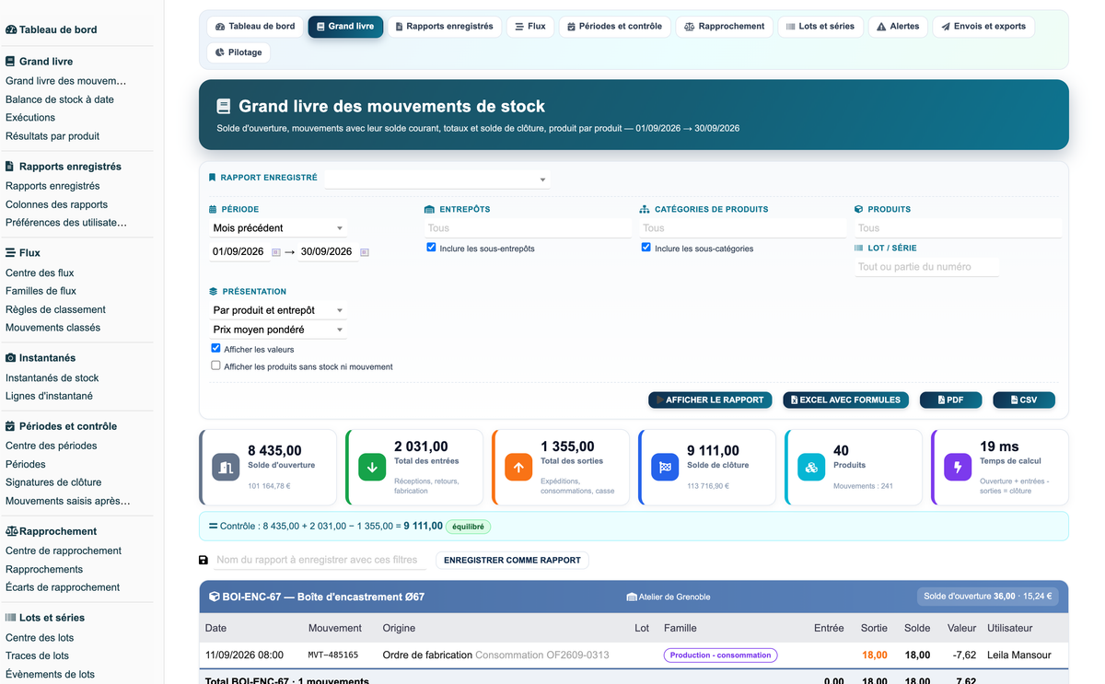The width and height of the screenshot is (1105, 684).
Task: Open the Flux tab
Action: coord(530,27)
